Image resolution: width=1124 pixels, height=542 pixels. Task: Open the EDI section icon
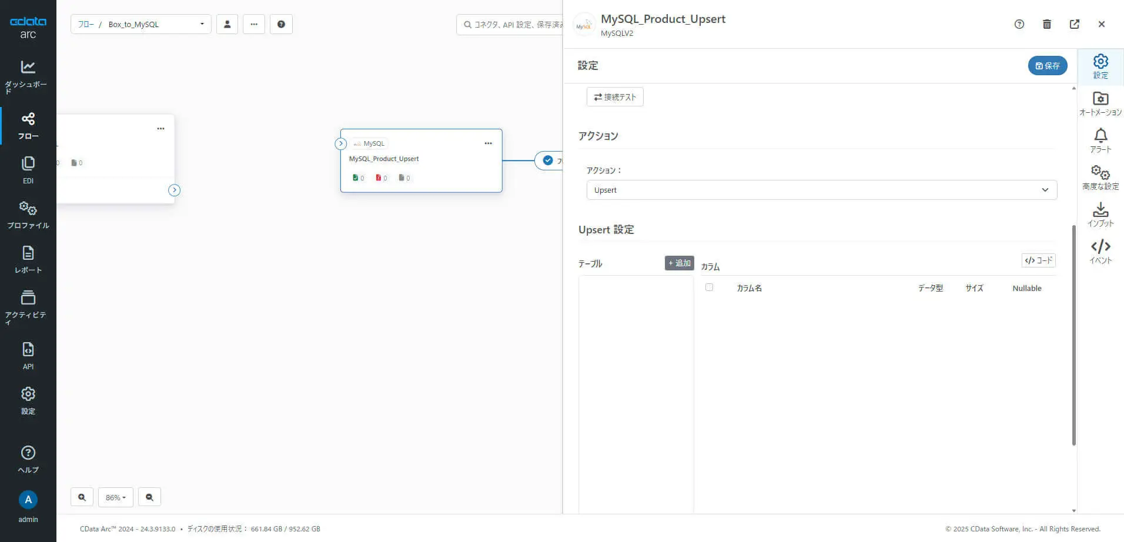point(28,169)
